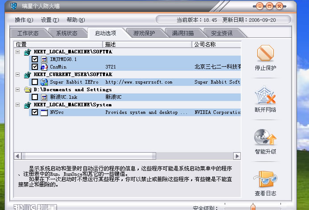Click the 新浪UC description cell
The height and width of the screenshot is (210, 309).
click(x=113, y=97)
